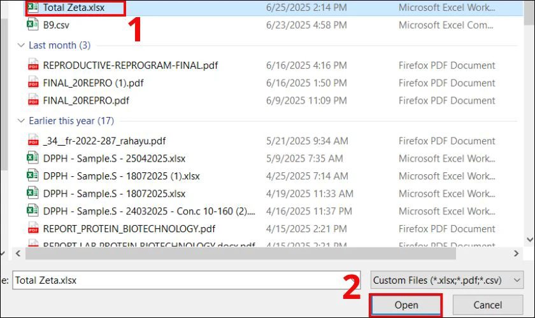Image resolution: width=535 pixels, height=318 pixels.
Task: Select DPPH - Sample.S - 24032025 - Con.c file name
Action: click(149, 211)
